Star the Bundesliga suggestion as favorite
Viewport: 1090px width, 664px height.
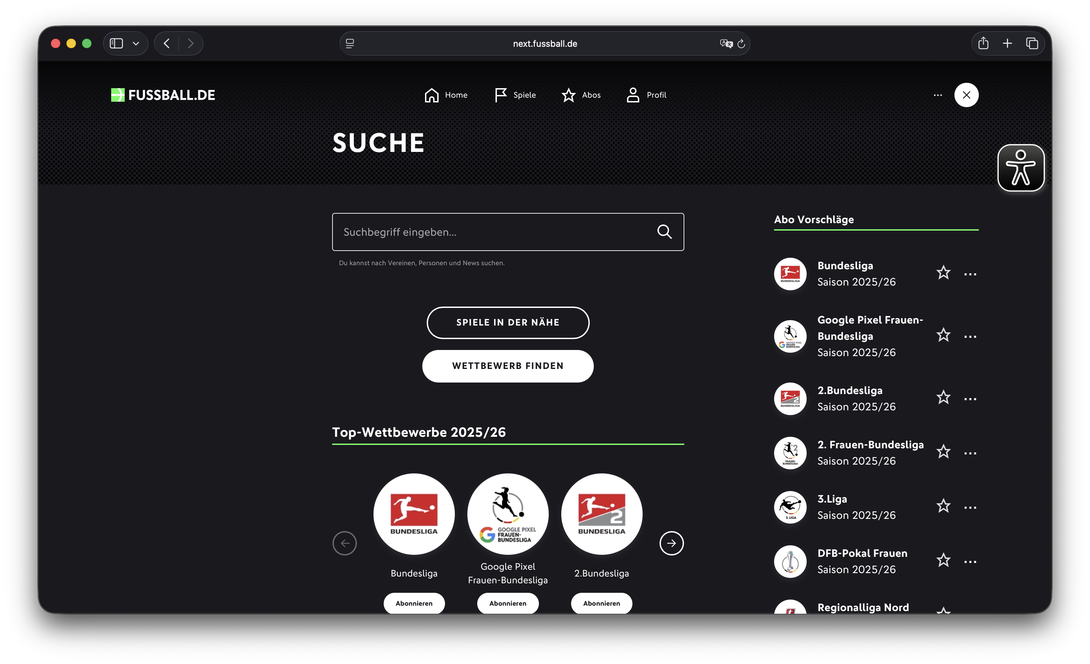(943, 273)
